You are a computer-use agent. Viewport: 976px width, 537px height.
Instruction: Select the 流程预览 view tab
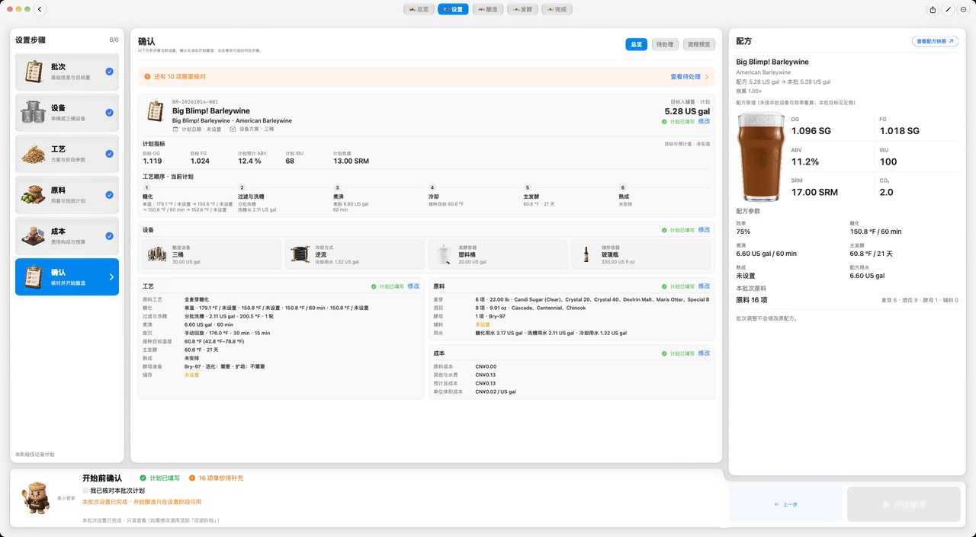(x=699, y=44)
